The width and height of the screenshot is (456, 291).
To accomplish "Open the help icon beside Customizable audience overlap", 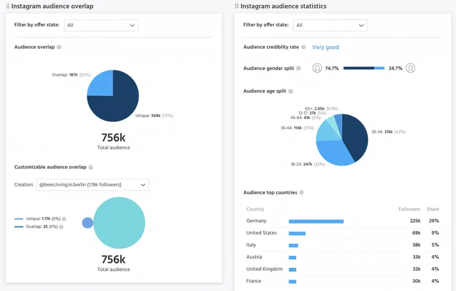I will coord(91,167).
